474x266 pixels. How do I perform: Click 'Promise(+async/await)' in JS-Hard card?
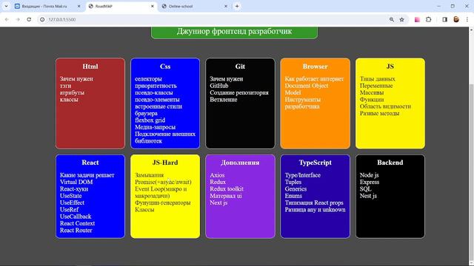(163, 183)
